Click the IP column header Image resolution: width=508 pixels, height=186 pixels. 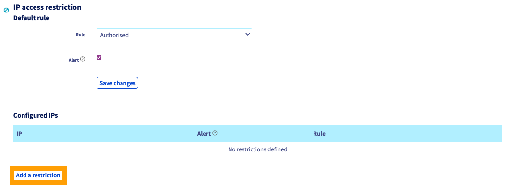coord(19,134)
